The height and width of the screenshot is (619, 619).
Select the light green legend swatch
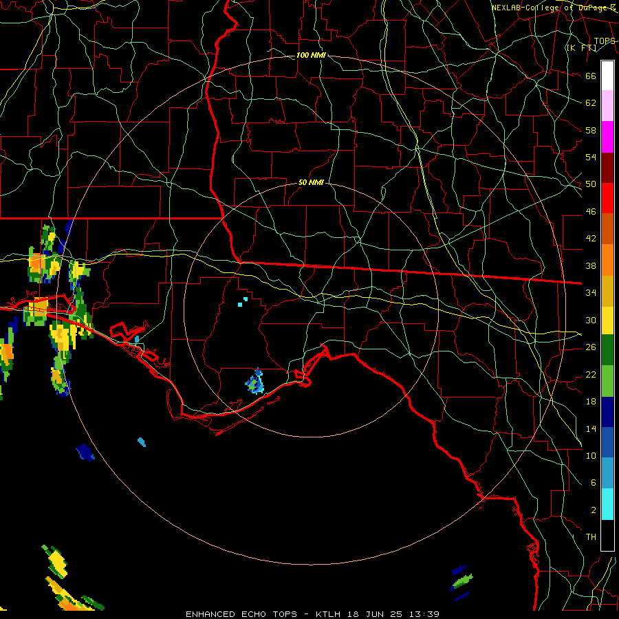[x=607, y=381]
